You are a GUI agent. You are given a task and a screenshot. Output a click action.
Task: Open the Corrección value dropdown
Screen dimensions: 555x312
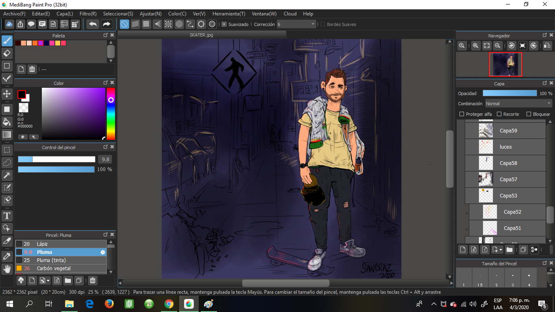(313, 24)
